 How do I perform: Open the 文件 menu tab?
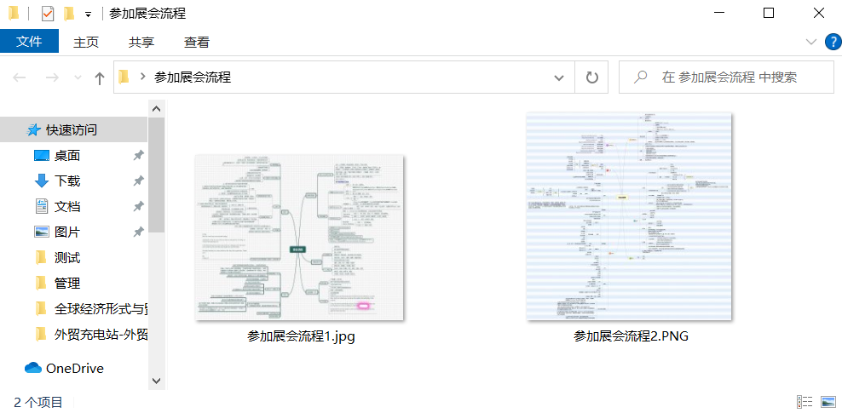tap(29, 41)
